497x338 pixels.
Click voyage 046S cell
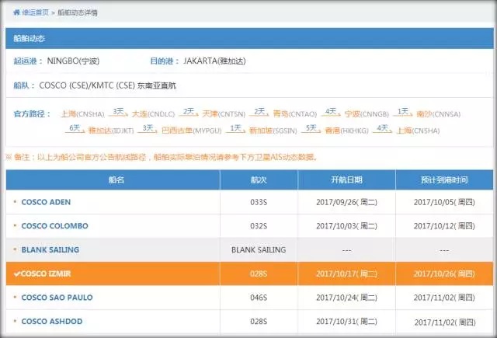tap(259, 298)
